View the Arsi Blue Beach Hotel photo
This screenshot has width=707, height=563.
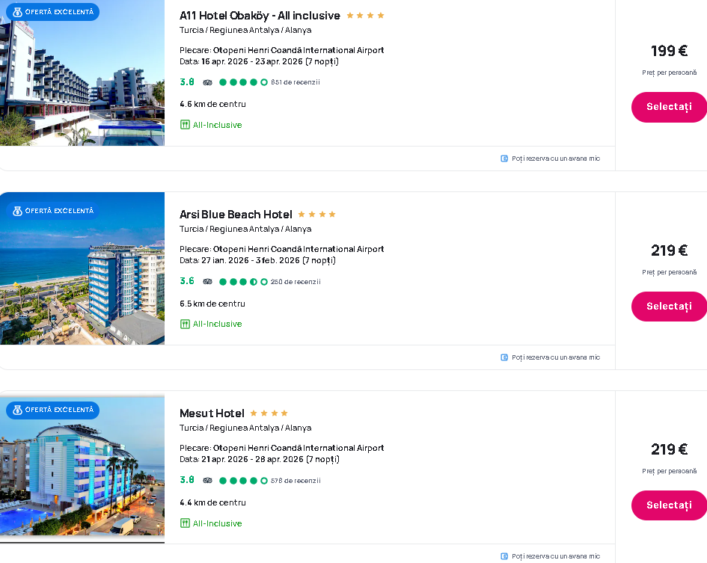click(82, 268)
